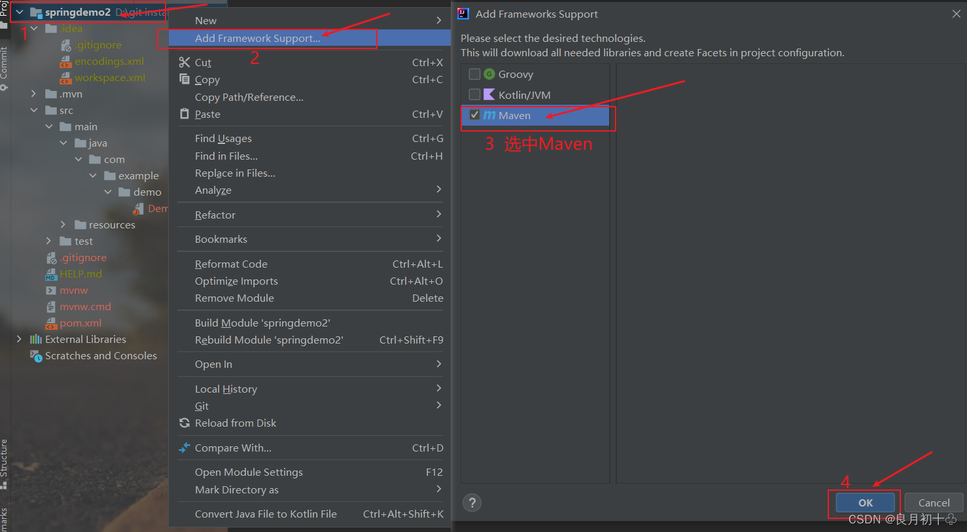Click the mvnw script file icon

click(51, 290)
